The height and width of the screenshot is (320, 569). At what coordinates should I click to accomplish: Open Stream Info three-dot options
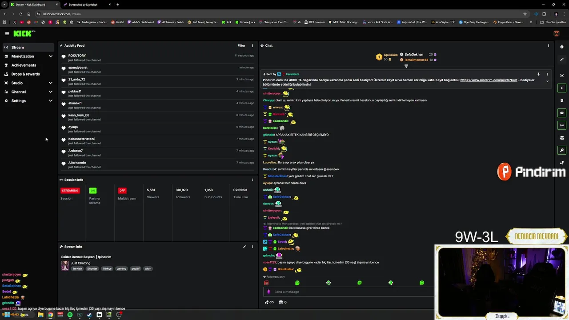[252, 247]
